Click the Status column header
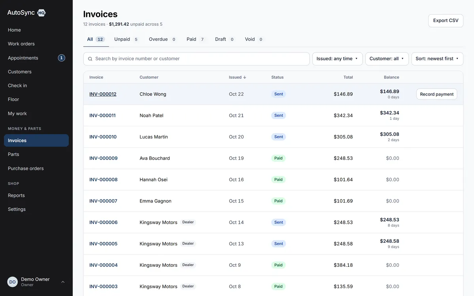The image size is (474, 296). click(x=277, y=77)
